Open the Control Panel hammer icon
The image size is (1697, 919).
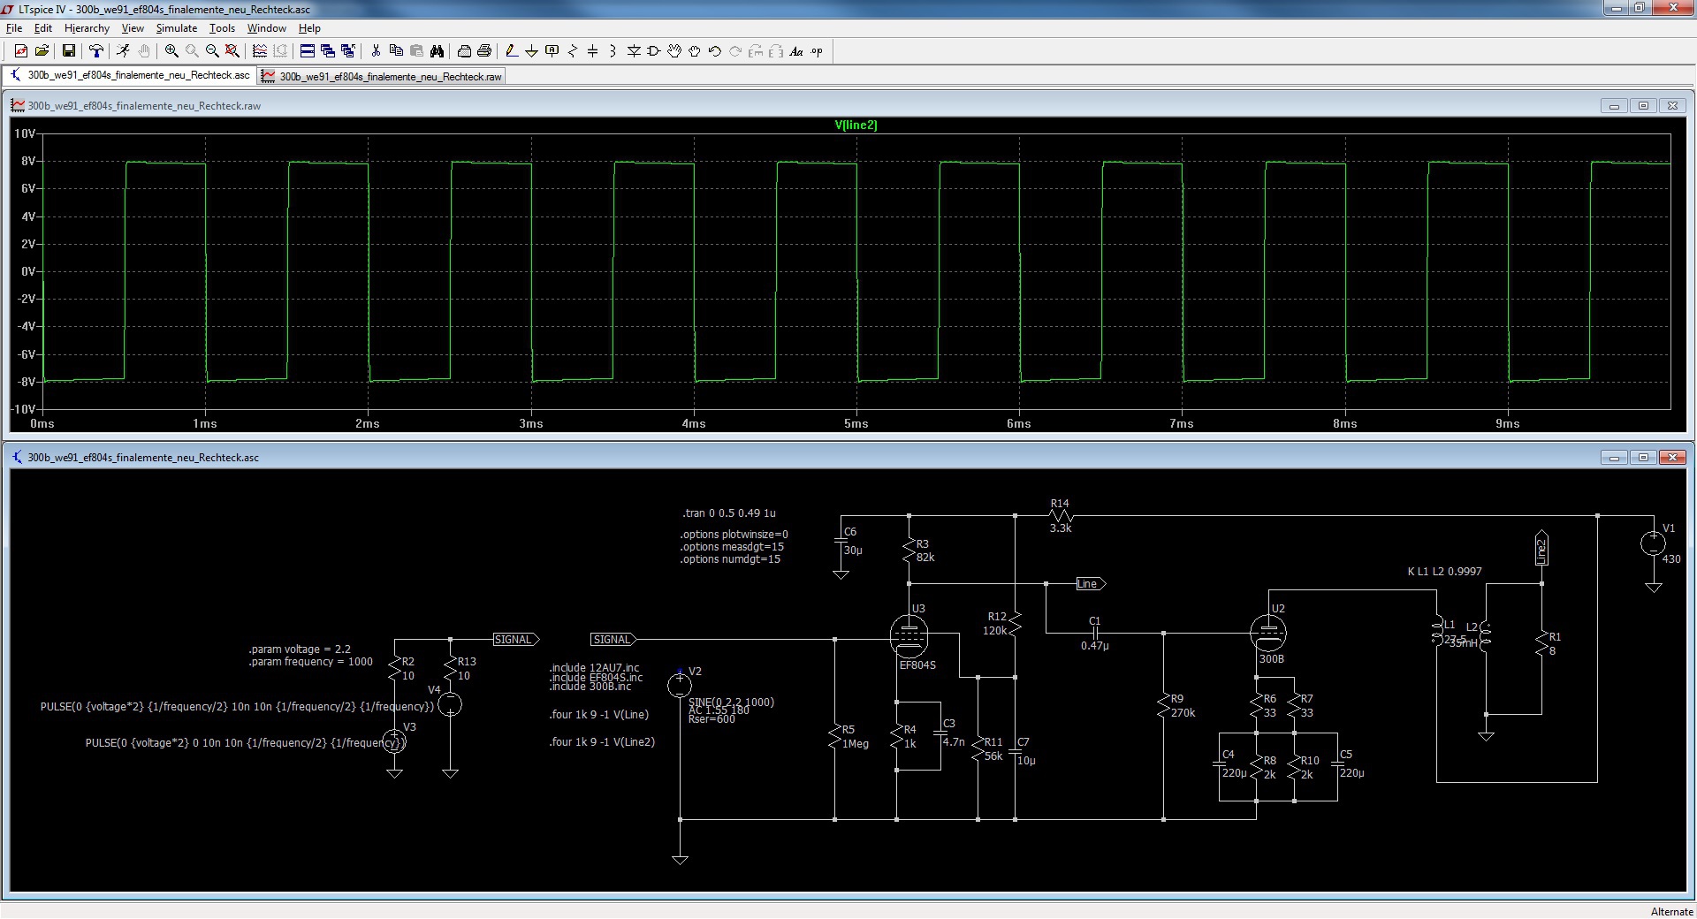tap(96, 51)
